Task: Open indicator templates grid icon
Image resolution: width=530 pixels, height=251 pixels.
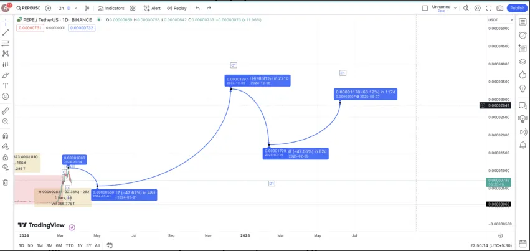Action: point(133,8)
